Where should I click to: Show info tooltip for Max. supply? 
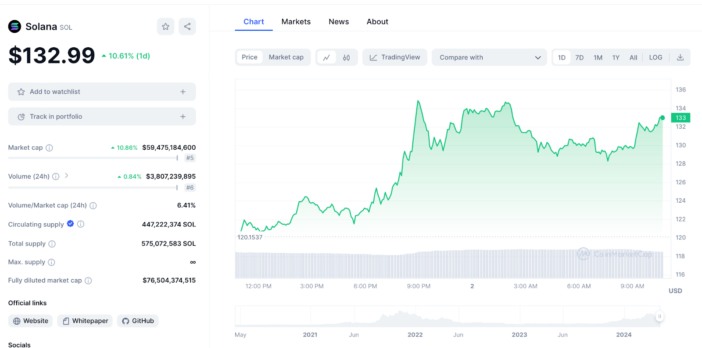point(51,262)
